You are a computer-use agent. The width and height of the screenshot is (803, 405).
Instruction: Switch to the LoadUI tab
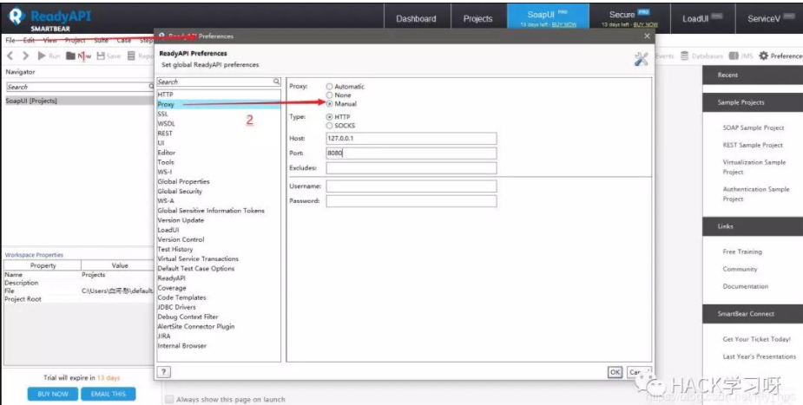[x=702, y=18]
